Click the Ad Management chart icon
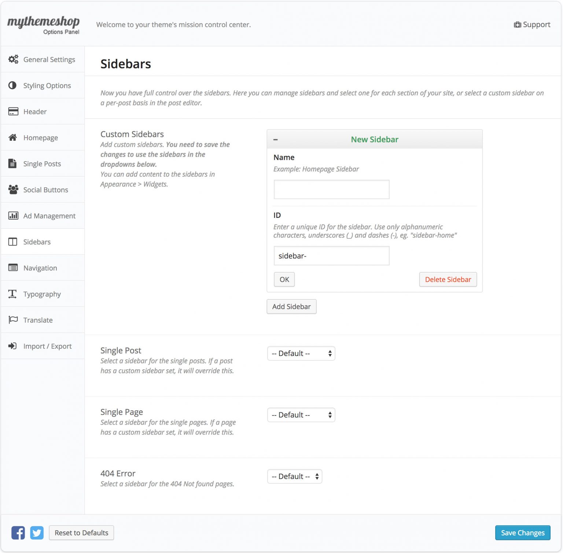The image size is (563, 553). pos(13,215)
